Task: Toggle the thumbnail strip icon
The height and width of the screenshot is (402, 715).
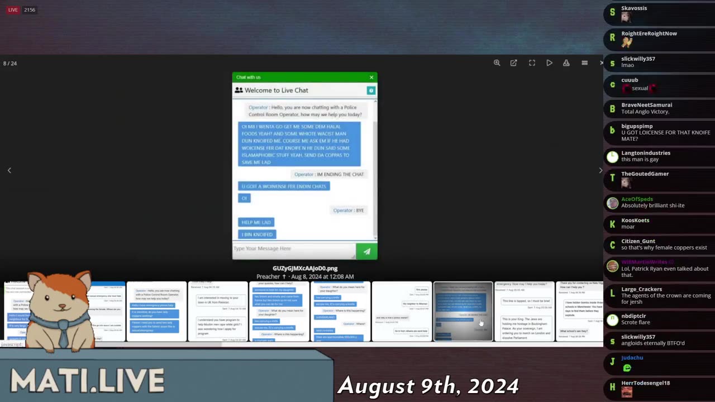Action: (584, 63)
